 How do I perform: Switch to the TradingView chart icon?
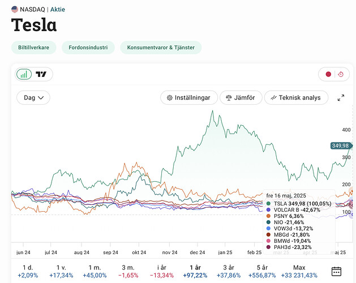(41, 74)
